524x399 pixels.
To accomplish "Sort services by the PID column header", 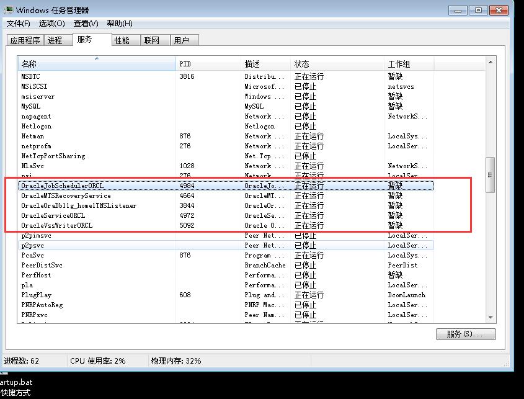I will pos(208,63).
